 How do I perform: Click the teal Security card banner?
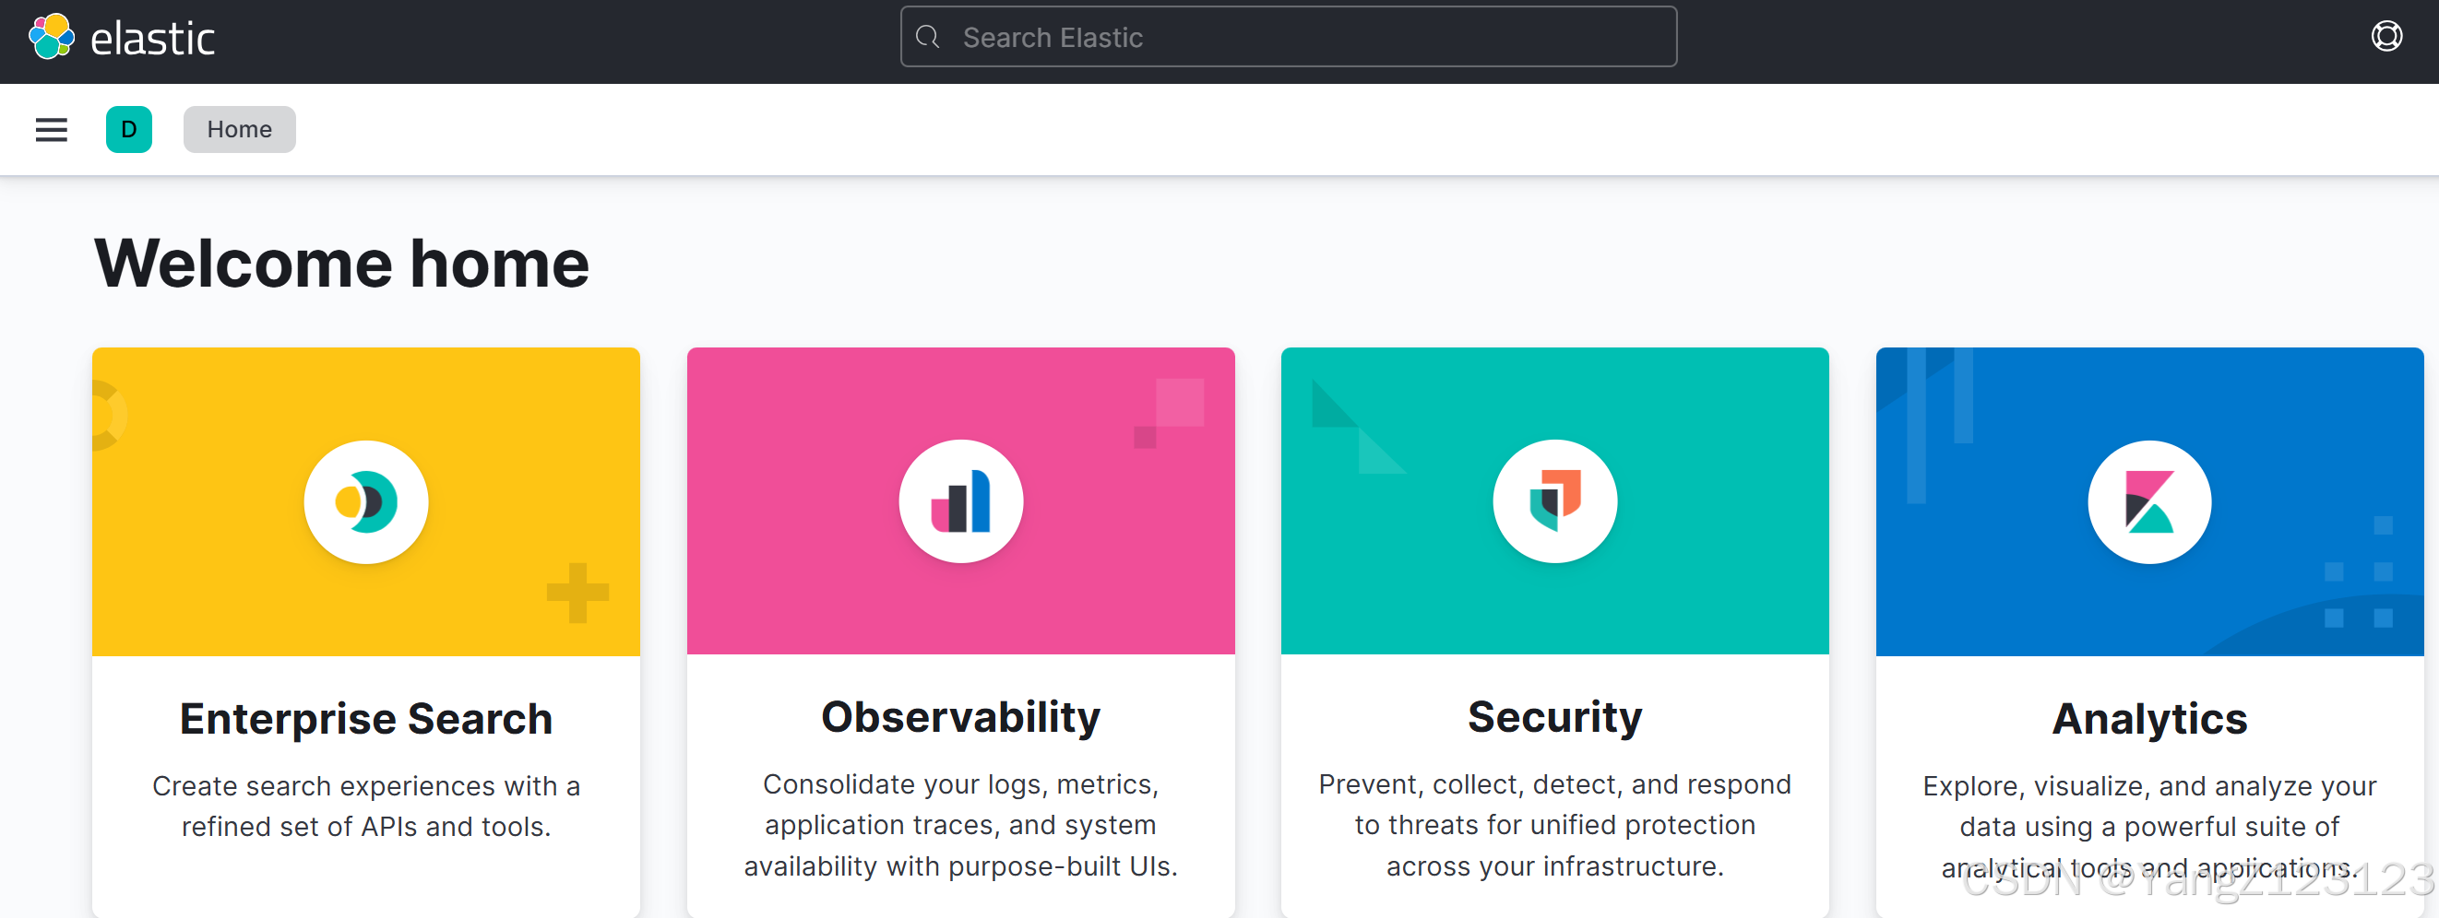[1555, 501]
